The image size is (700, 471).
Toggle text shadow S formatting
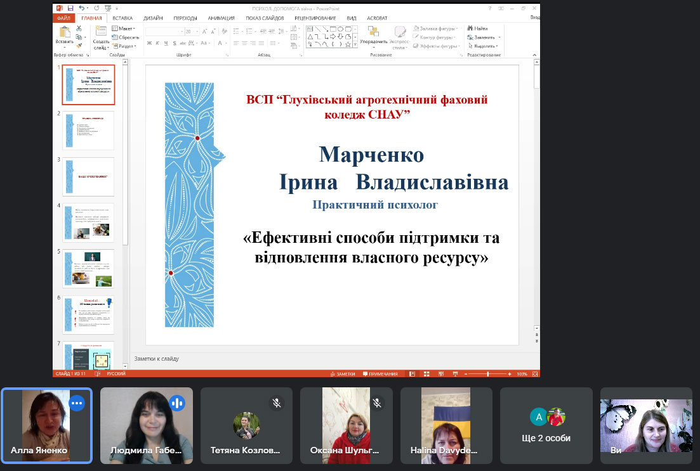[x=175, y=43]
